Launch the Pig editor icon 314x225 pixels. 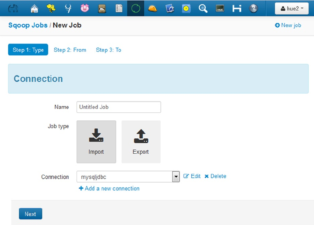tap(85, 8)
